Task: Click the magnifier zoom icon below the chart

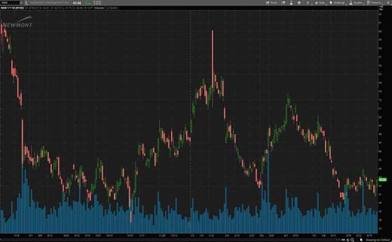Action: click(352, 240)
